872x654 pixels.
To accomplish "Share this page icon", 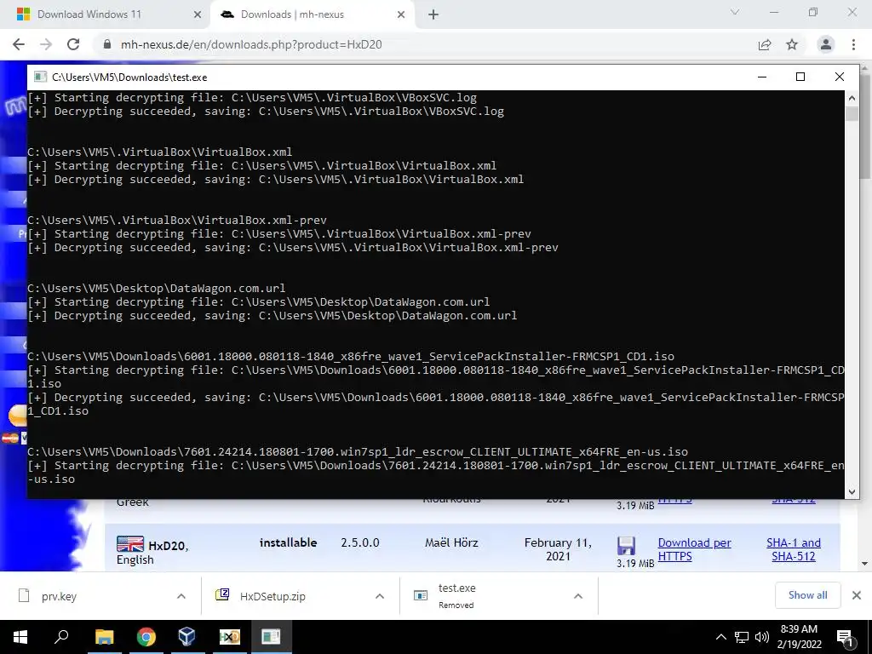I will pos(765,44).
